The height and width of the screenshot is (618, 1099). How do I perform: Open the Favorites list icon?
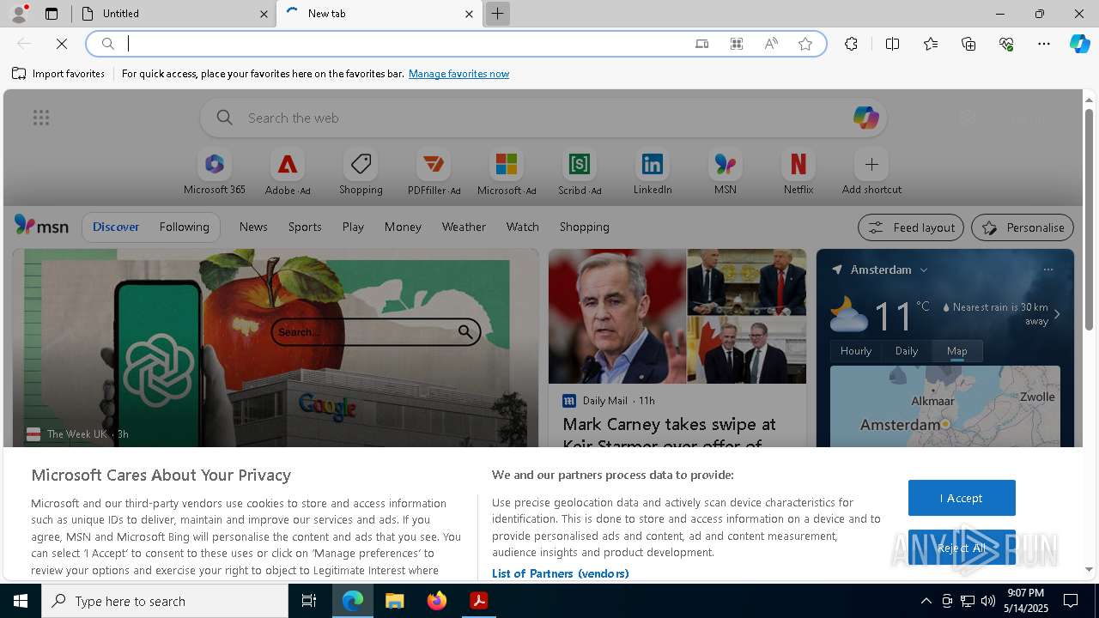[931, 44]
